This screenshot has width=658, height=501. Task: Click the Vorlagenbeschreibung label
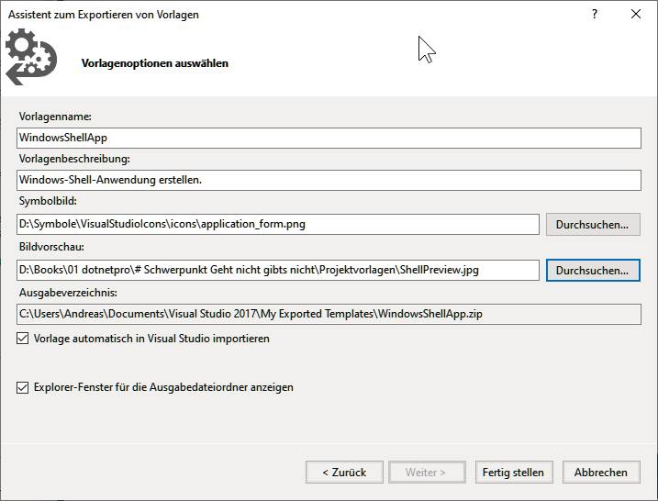pos(74,159)
